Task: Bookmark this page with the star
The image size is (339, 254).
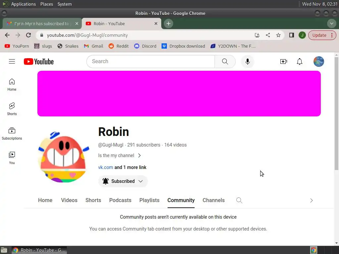Action: click(x=278, y=35)
